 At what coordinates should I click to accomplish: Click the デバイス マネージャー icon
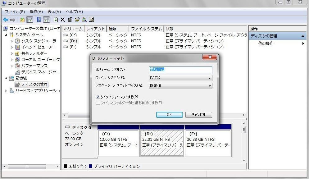17,72
